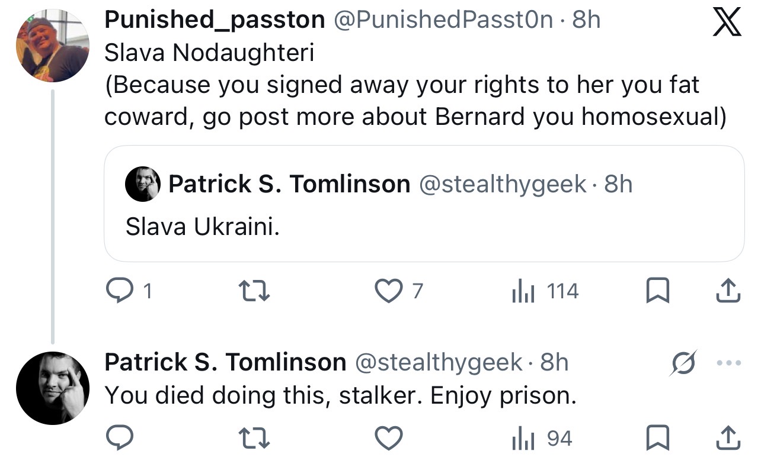
Task: Open the Grok slashed-circle icon
Action: tap(683, 363)
